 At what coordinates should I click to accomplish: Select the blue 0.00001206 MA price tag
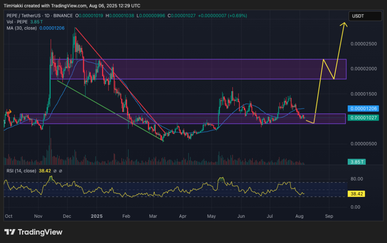tap(363, 109)
